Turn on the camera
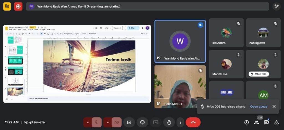The width and height of the screenshot is (284, 130). tap(117, 122)
